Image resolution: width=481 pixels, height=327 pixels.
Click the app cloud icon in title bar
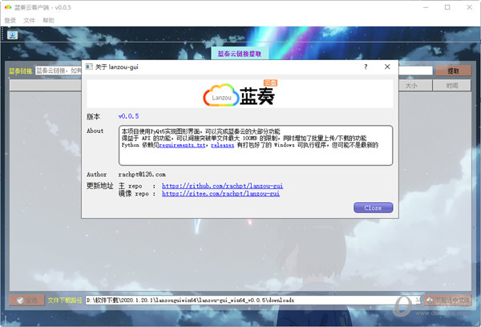pos(8,7)
